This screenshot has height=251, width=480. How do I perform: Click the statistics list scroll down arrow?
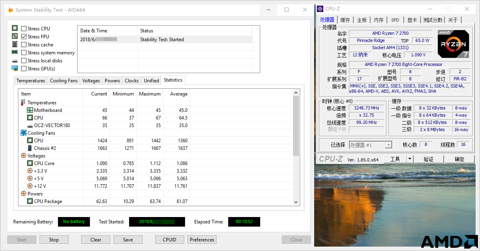[x=296, y=202]
